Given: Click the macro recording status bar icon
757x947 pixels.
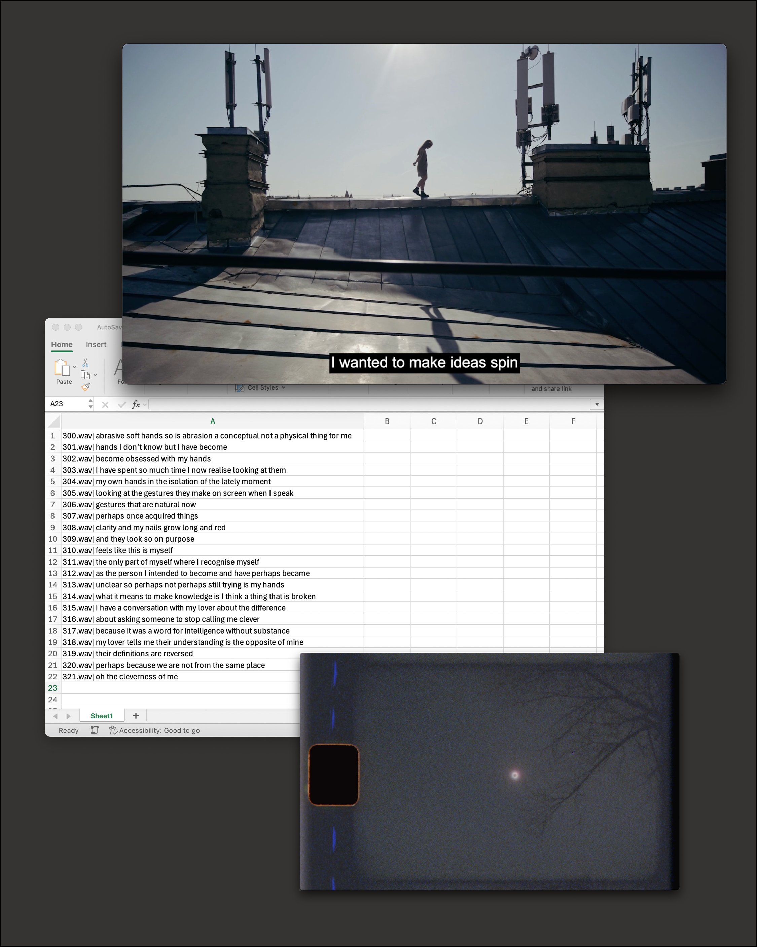Looking at the screenshot, I should tap(95, 730).
